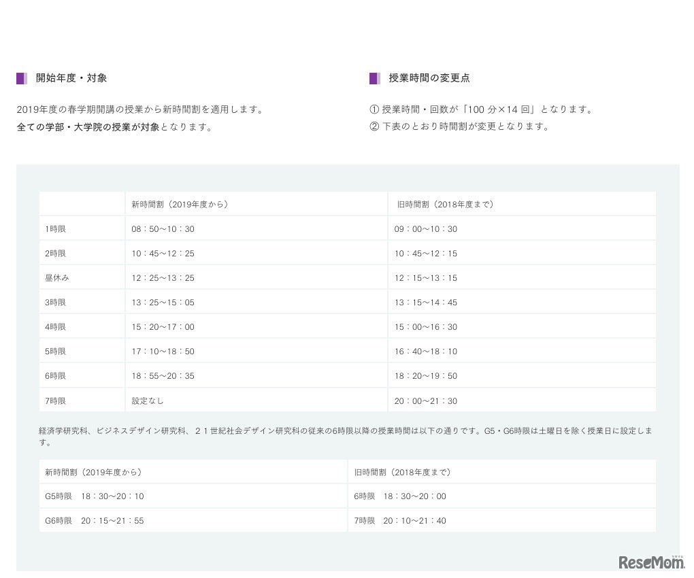694x578 pixels.
Task: Click the G5時限 18:30〜20:10 cell
Action: pyautogui.click(x=95, y=496)
